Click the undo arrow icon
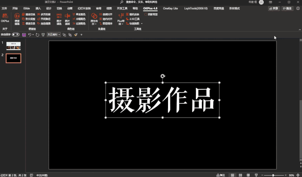This screenshot has height=177, width=302. tap(29, 34)
